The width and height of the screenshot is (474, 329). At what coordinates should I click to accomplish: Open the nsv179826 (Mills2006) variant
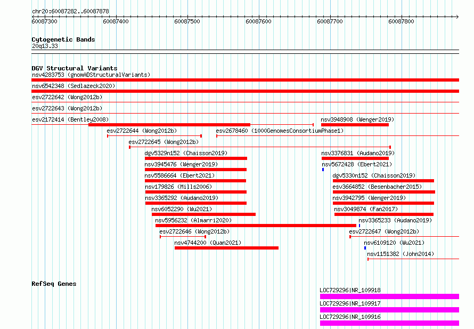click(x=178, y=187)
